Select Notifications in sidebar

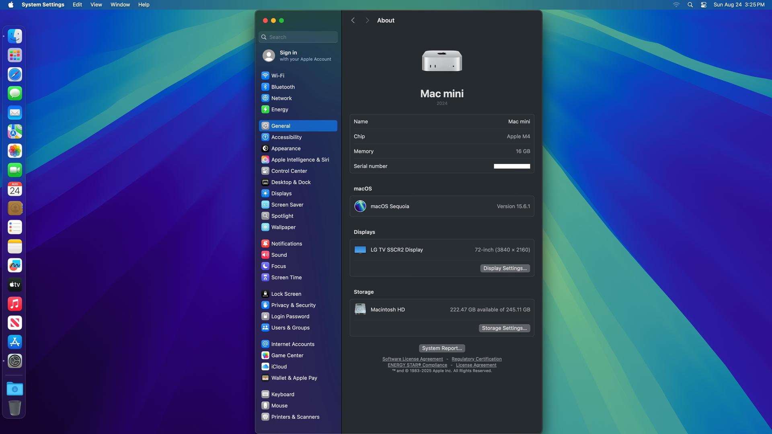298,244
